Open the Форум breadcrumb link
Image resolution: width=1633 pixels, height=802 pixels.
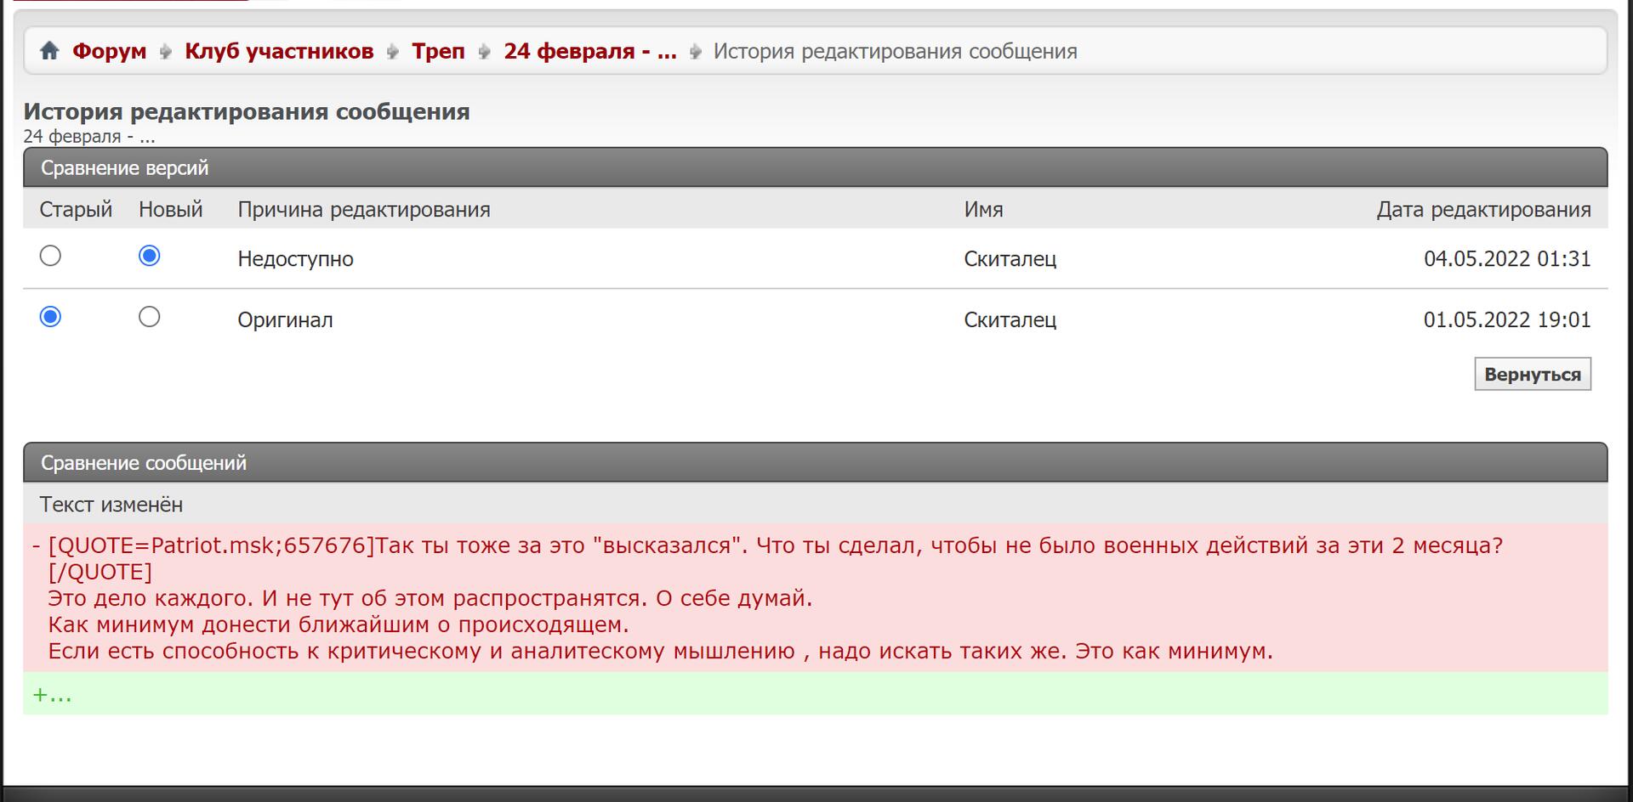(109, 51)
